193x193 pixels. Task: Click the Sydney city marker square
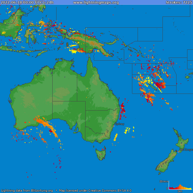point(114,126)
